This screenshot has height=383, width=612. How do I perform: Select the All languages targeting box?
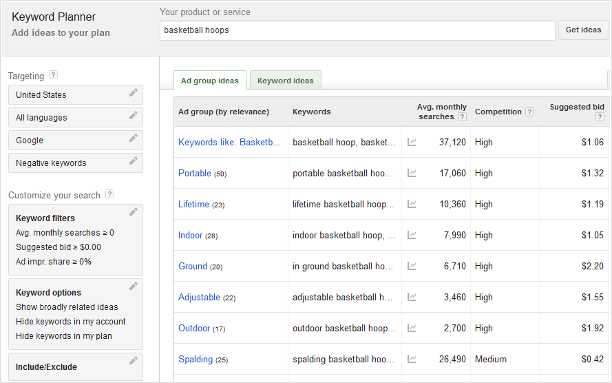76,118
